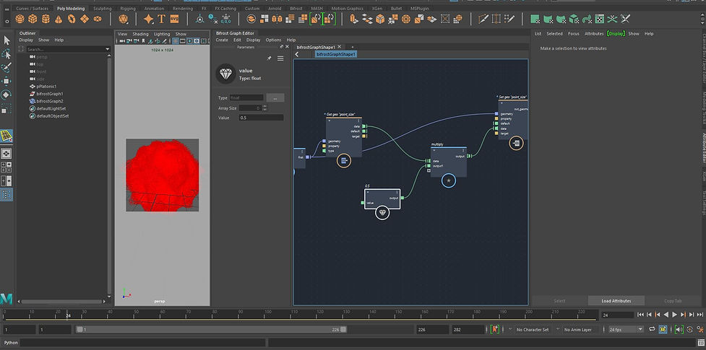Click the Polygon Type text tool

(x=161, y=19)
